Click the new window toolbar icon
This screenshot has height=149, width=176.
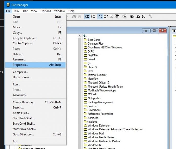pyautogui.click(x=124, y=16)
